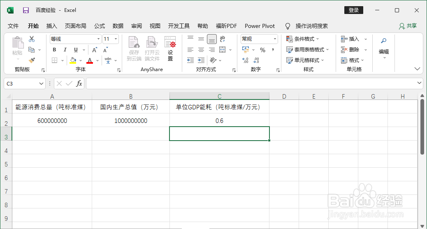
Task: Click the 共享 share button
Action: [408, 26]
